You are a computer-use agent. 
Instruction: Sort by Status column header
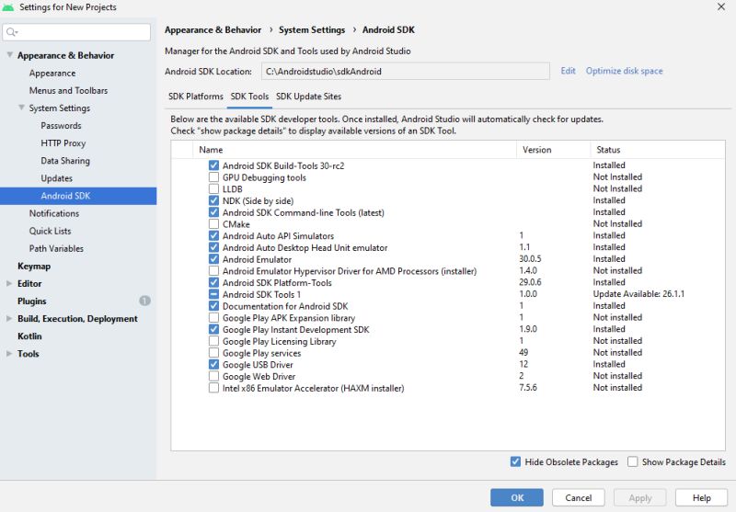(658, 150)
